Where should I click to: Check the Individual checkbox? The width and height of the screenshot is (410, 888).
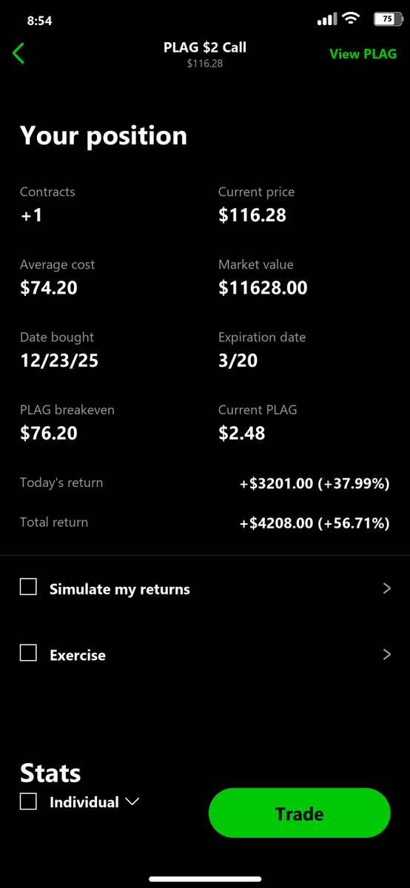[x=28, y=801]
